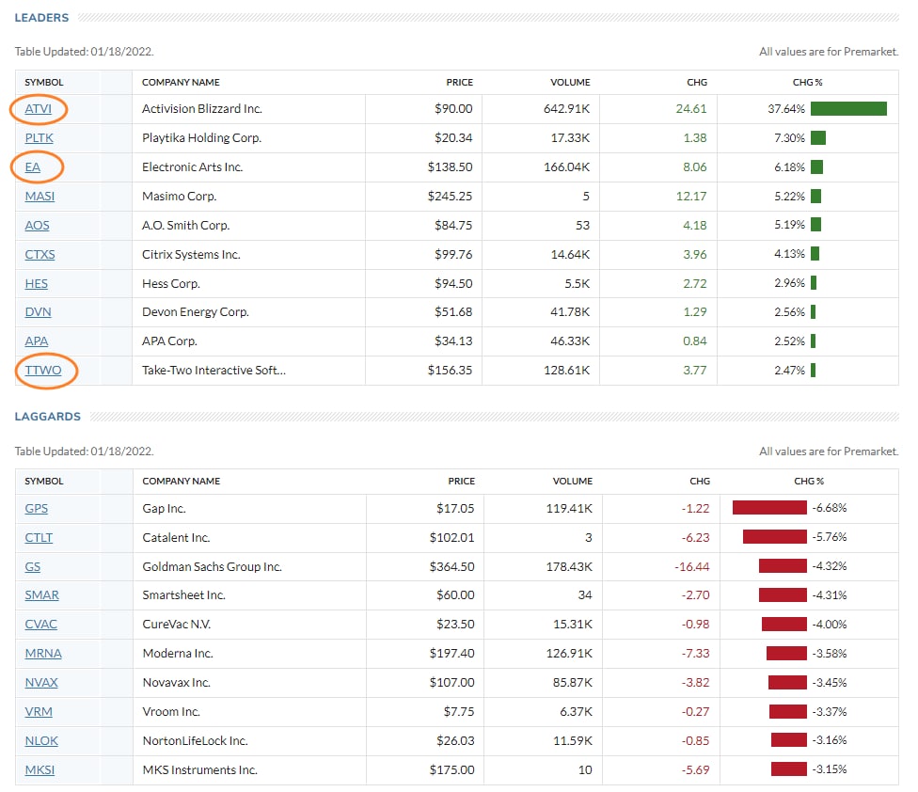Viewport: 918px width, 792px height.
Task: Click Leaders table VOLUME column header
Action: tap(570, 83)
